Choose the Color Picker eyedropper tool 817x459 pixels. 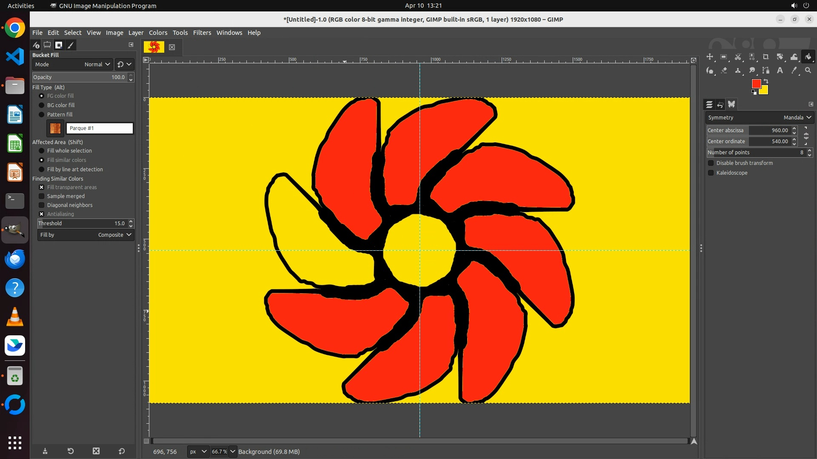(794, 71)
